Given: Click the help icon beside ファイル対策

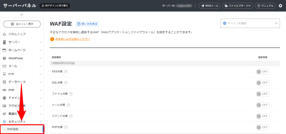Looking at the screenshot, I should [71, 94].
